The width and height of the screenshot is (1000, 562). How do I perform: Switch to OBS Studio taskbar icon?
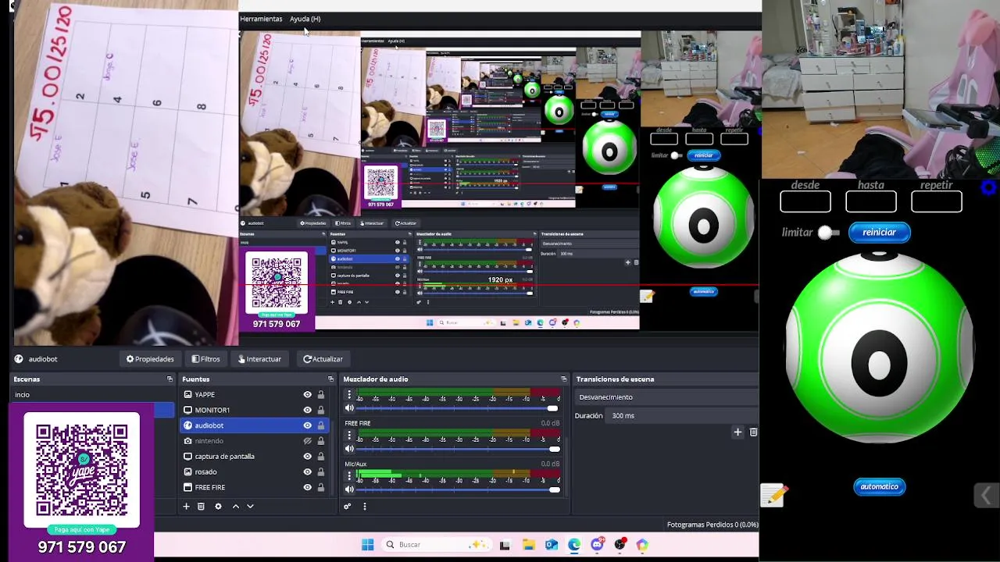click(620, 545)
